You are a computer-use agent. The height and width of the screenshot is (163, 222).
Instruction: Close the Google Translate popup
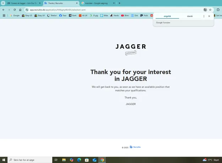209,16
